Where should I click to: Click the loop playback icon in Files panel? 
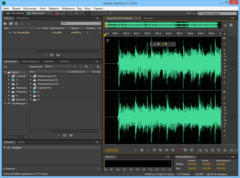[x=52, y=55]
